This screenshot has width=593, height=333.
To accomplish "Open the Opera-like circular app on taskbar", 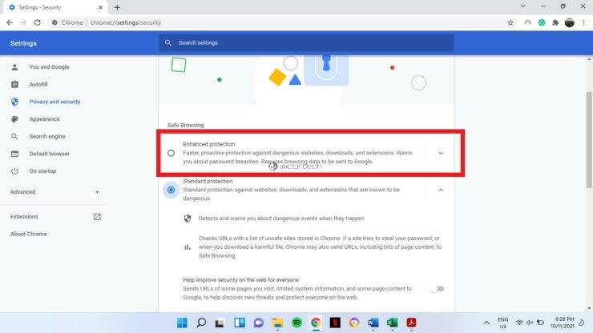I will [354, 323].
